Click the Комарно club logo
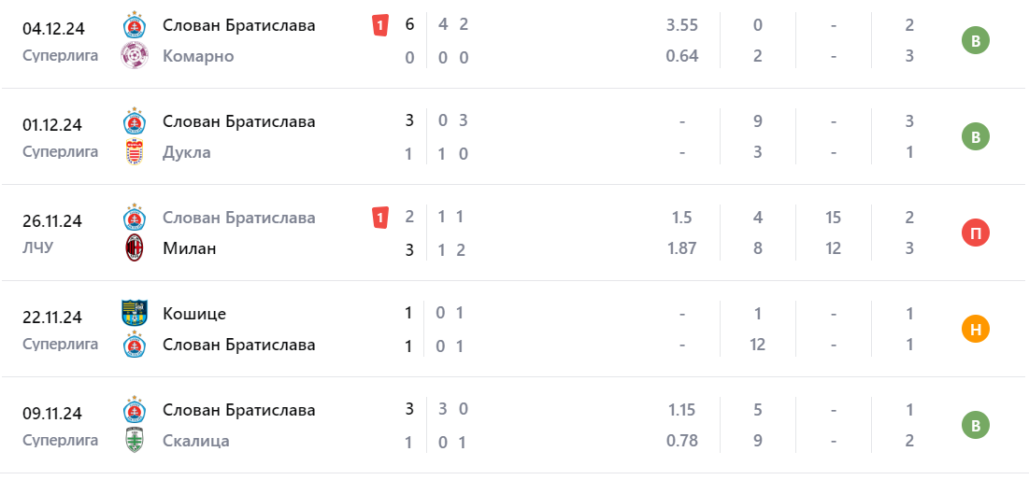Viewport: 1029px width, 480px height. coord(135,56)
